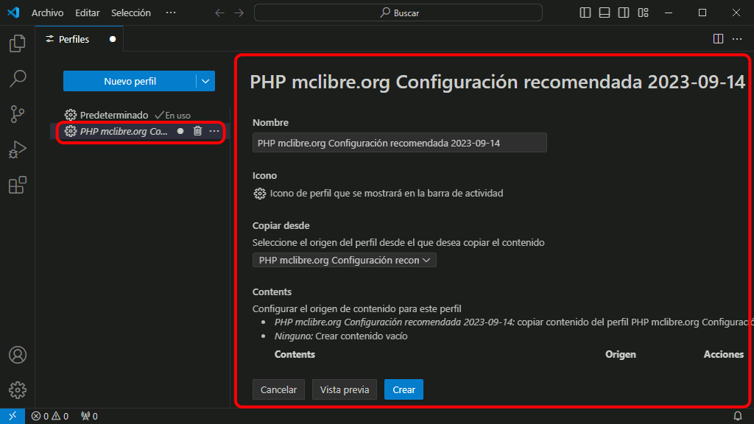The height and width of the screenshot is (424, 754).
Task: Select the Predeterminado profile
Action: point(114,115)
